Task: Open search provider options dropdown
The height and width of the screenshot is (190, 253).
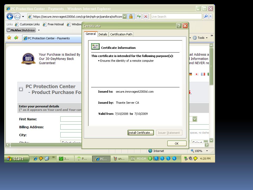Action: (210, 16)
